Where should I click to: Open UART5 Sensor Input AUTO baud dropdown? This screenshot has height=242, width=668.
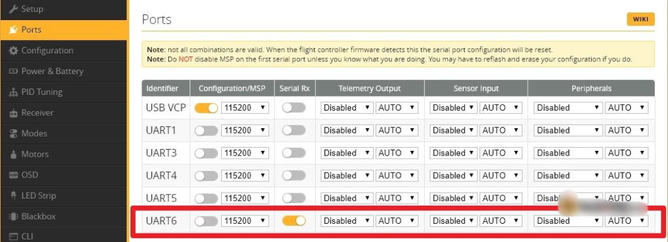tap(500, 198)
